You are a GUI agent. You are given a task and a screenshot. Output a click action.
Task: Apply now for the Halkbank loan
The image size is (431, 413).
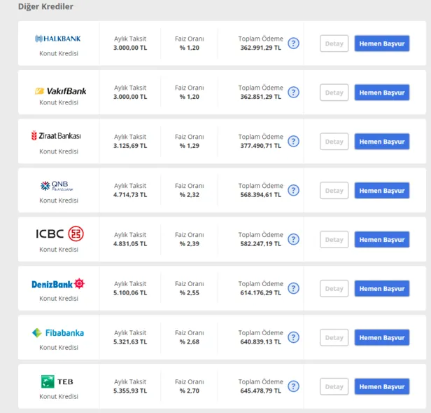coord(382,43)
